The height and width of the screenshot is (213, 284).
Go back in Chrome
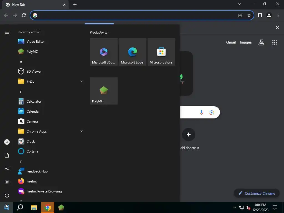(6, 15)
